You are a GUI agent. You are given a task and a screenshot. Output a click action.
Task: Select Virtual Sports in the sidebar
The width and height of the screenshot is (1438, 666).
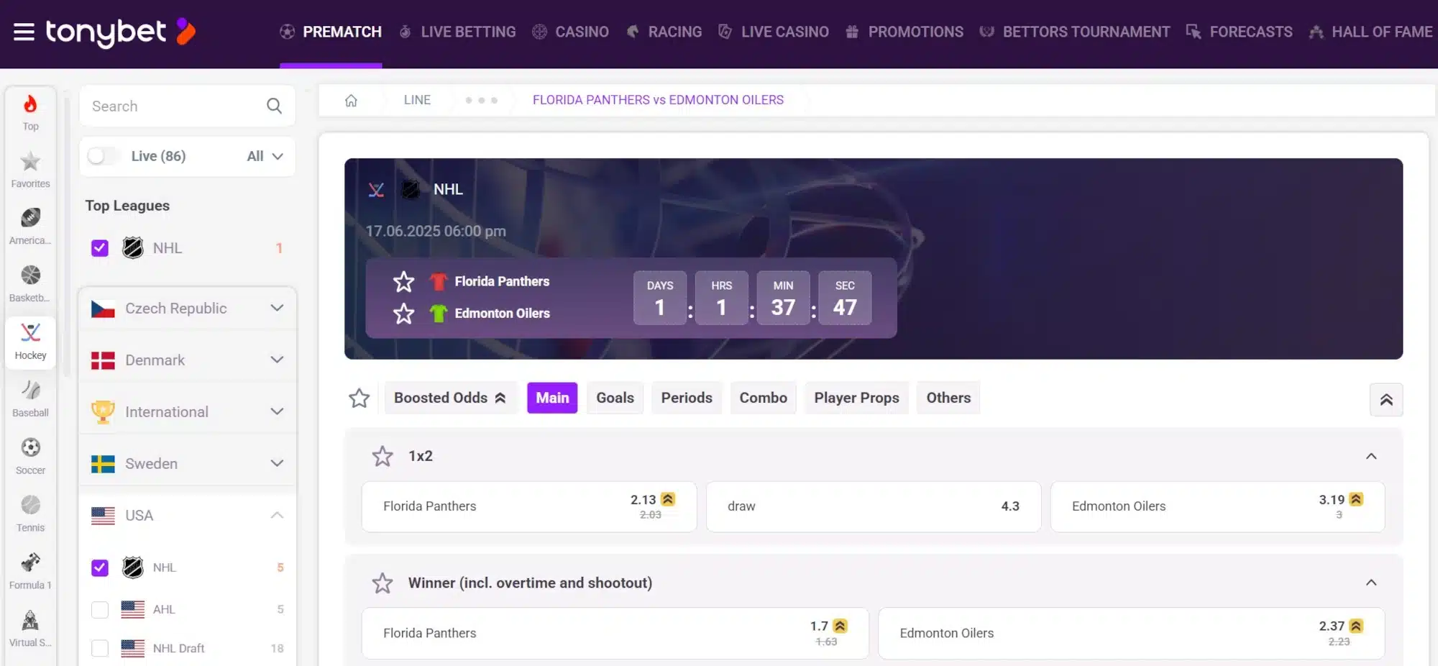point(30,629)
